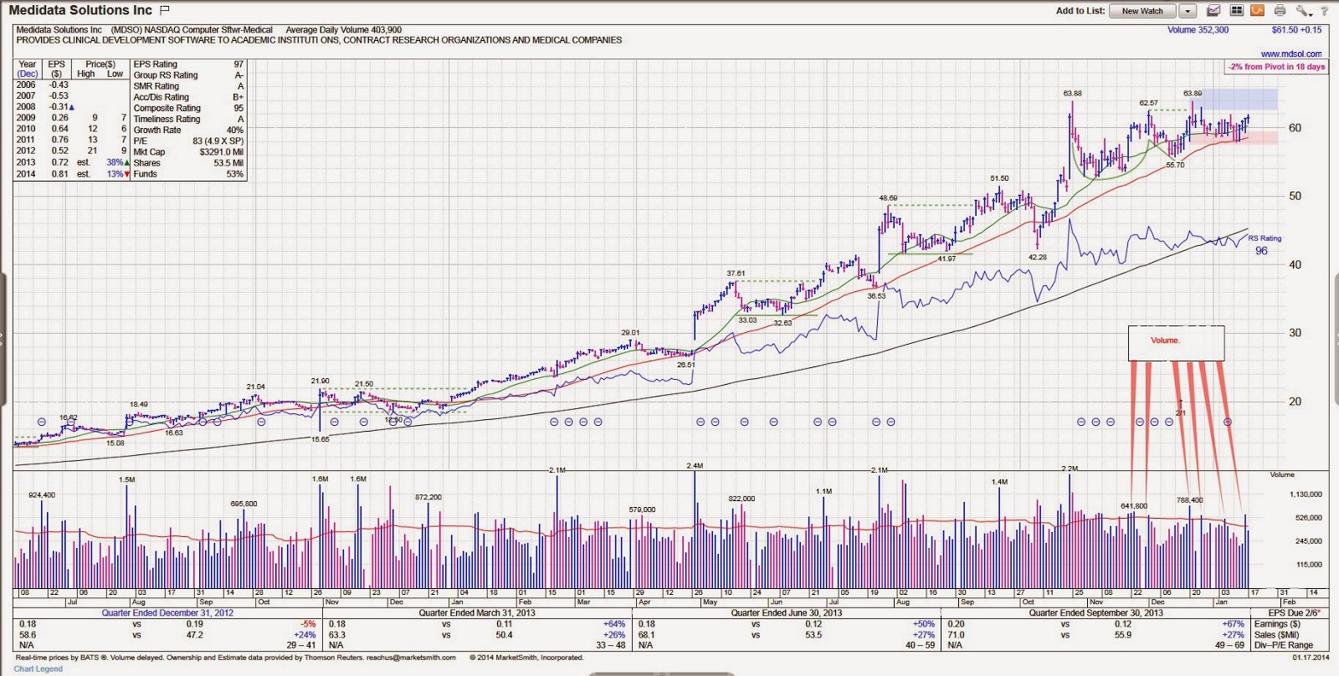Screen dimensions: 1339x676
Task: Expand the Add to List dropdown arrow
Action: pyautogui.click(x=1188, y=11)
